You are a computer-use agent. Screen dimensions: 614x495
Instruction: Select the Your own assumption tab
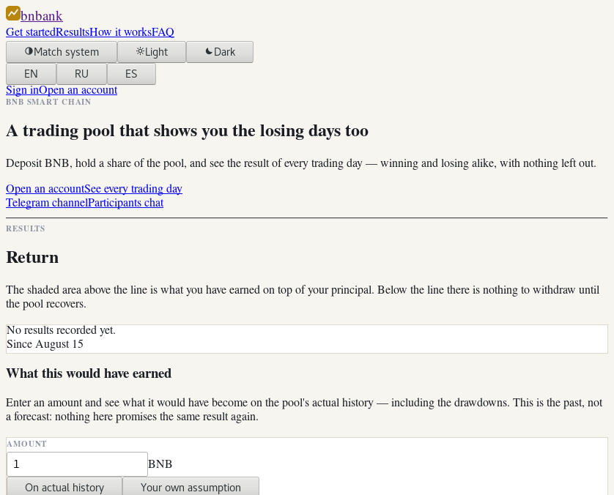click(191, 487)
